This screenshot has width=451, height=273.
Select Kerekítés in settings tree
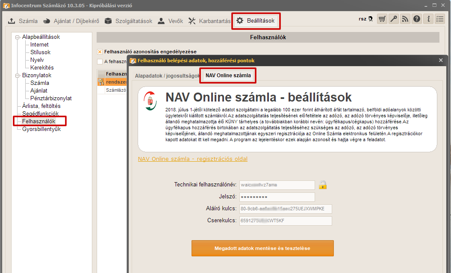[42, 68]
